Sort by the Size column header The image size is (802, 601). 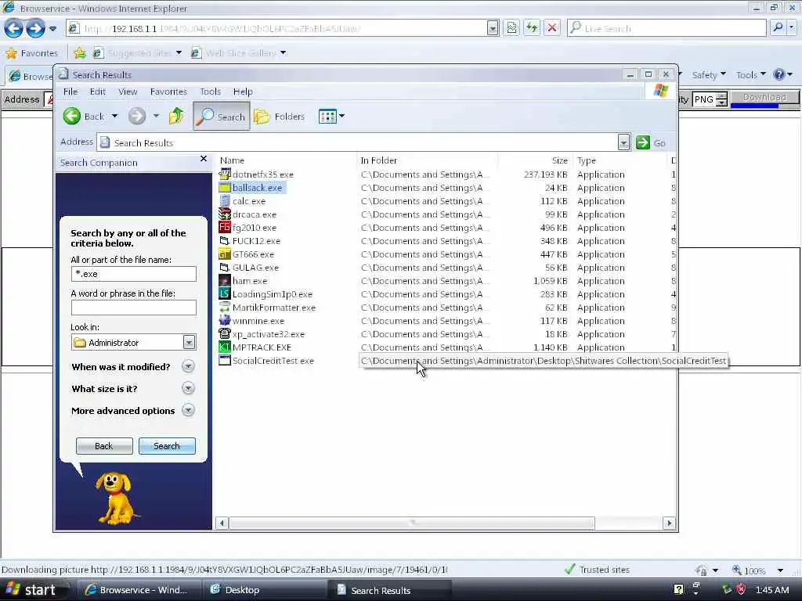[x=534, y=160]
